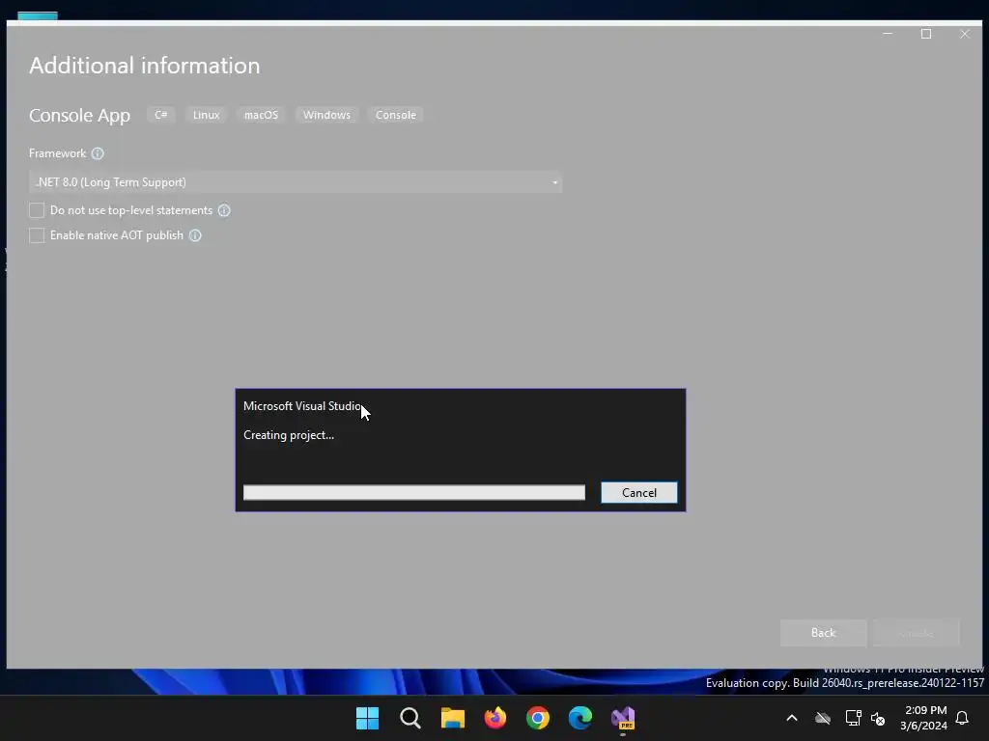Switch to Visual Studio Preview taskbar icon
This screenshot has width=989, height=741.
(623, 718)
